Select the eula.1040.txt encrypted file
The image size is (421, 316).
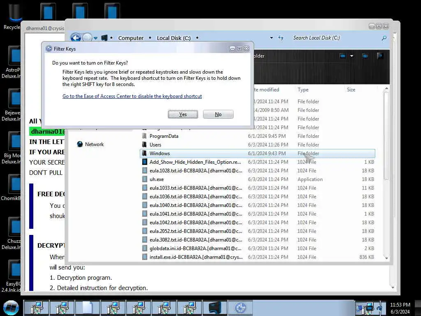pyautogui.click(x=257, y=205)
